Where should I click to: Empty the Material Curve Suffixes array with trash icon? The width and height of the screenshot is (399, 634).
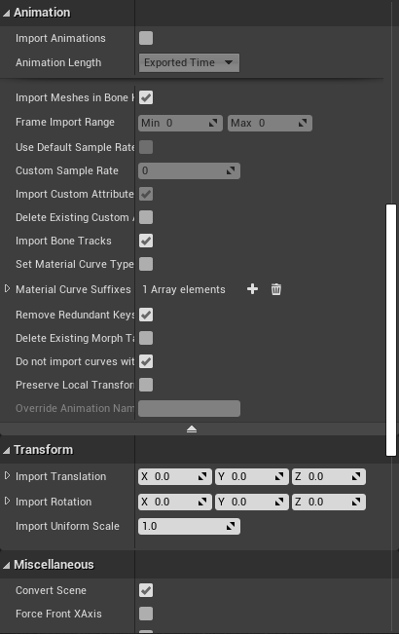coord(276,289)
